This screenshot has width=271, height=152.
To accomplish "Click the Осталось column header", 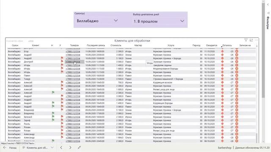I will click(227, 45).
